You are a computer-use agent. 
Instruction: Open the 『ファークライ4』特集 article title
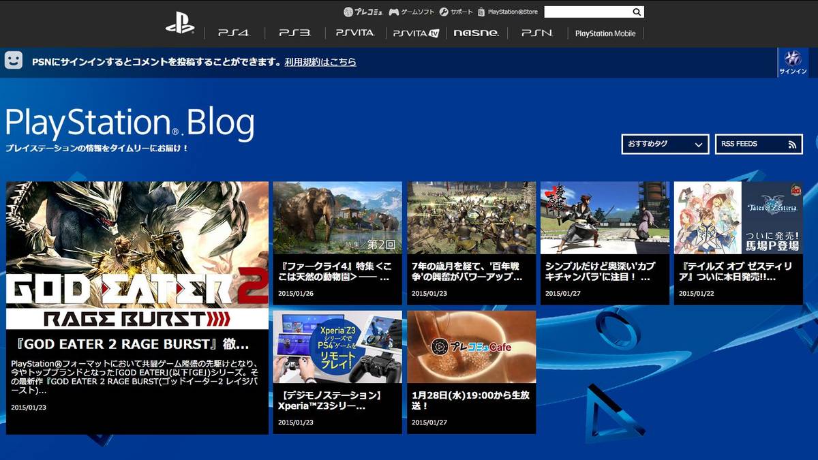point(335,271)
